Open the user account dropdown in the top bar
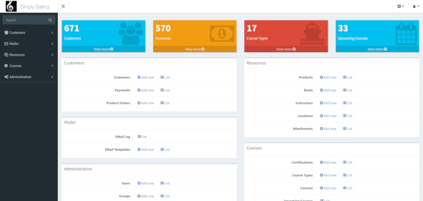The height and width of the screenshot is (201, 423). (x=415, y=6)
